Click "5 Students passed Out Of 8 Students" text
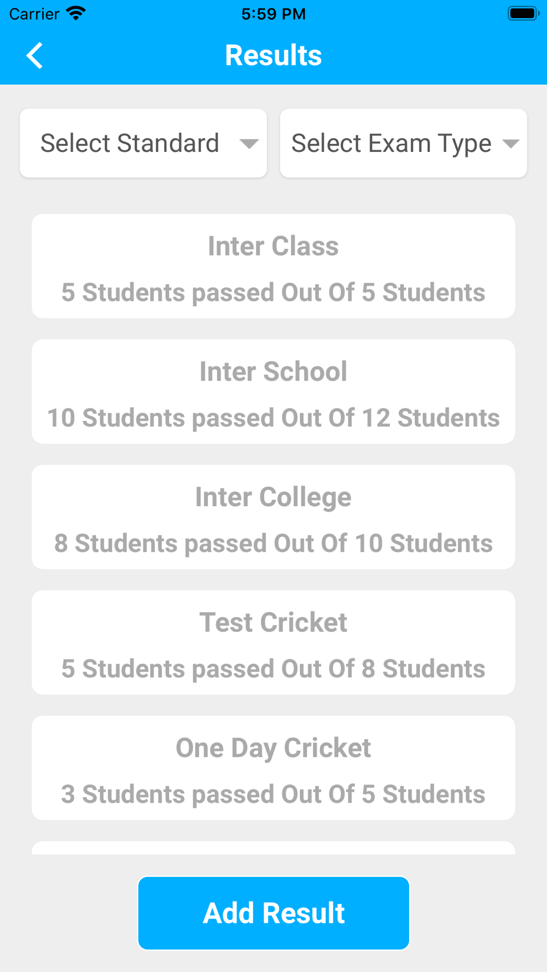 [273, 669]
